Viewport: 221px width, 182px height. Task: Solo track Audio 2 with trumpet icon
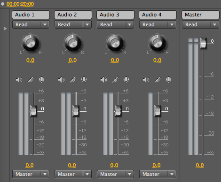(x=73, y=80)
